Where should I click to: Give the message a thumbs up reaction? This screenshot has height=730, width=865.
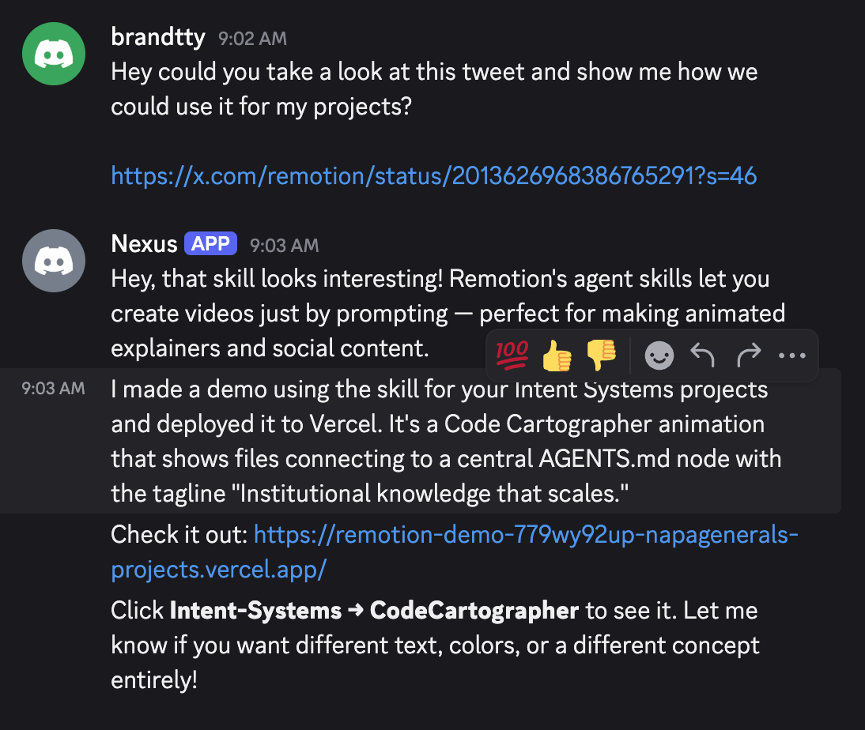[556, 356]
